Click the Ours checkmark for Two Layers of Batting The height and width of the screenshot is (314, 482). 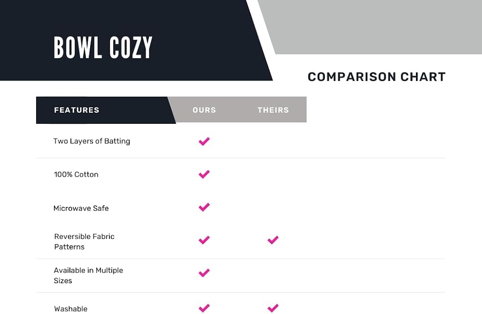pos(204,141)
